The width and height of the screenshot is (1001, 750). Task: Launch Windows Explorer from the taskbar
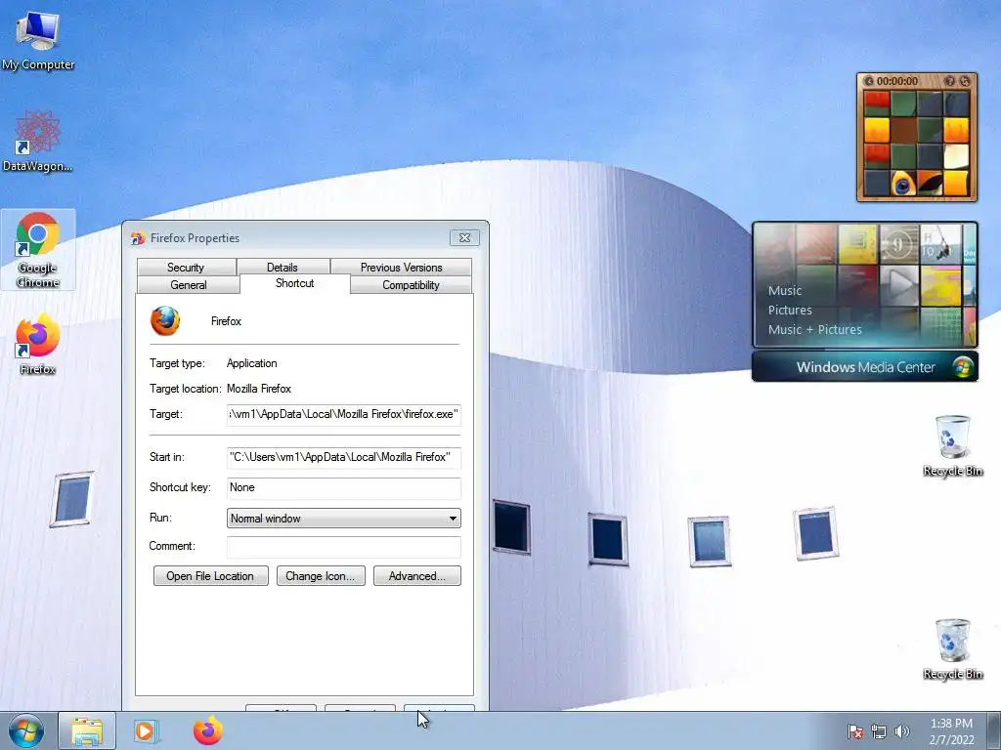[x=87, y=730]
